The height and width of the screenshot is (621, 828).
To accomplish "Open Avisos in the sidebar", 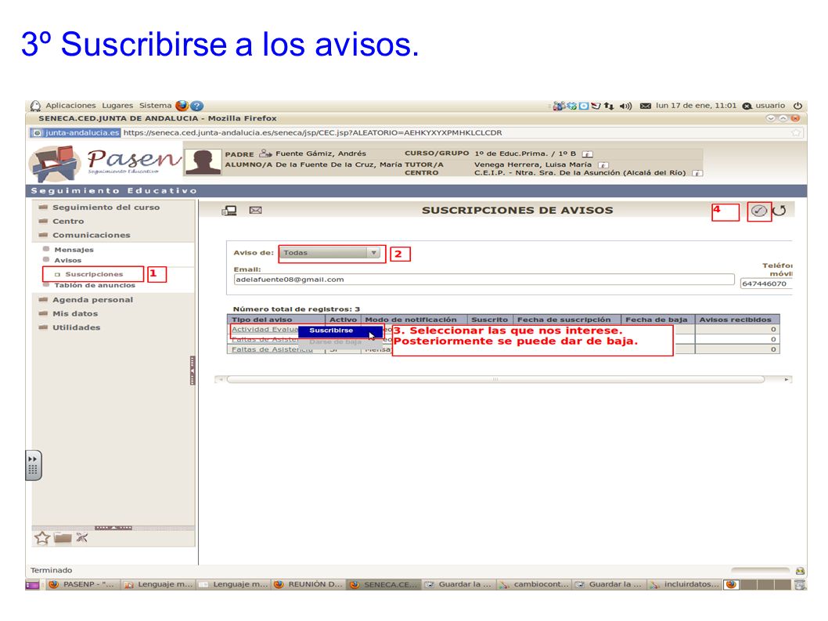I will [x=67, y=260].
